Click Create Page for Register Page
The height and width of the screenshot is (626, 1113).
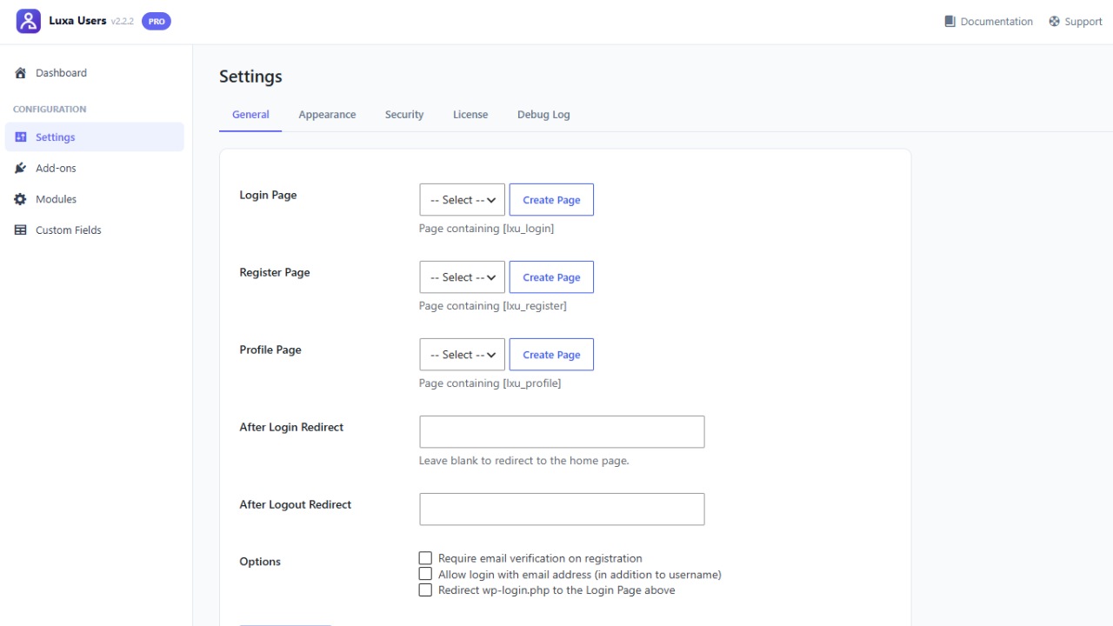coord(551,277)
